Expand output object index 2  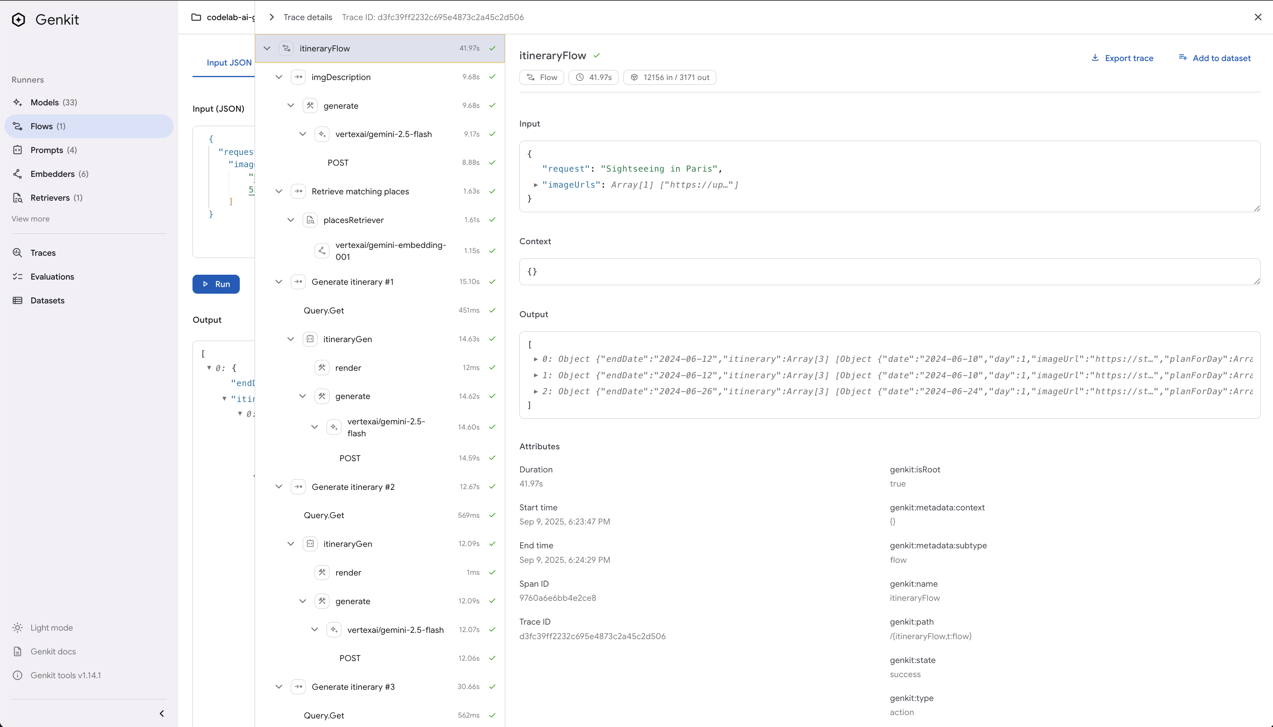pos(536,392)
